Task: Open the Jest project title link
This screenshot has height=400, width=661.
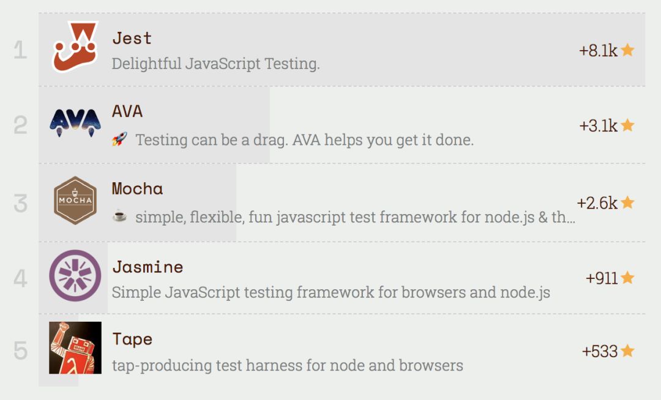Action: click(x=132, y=38)
